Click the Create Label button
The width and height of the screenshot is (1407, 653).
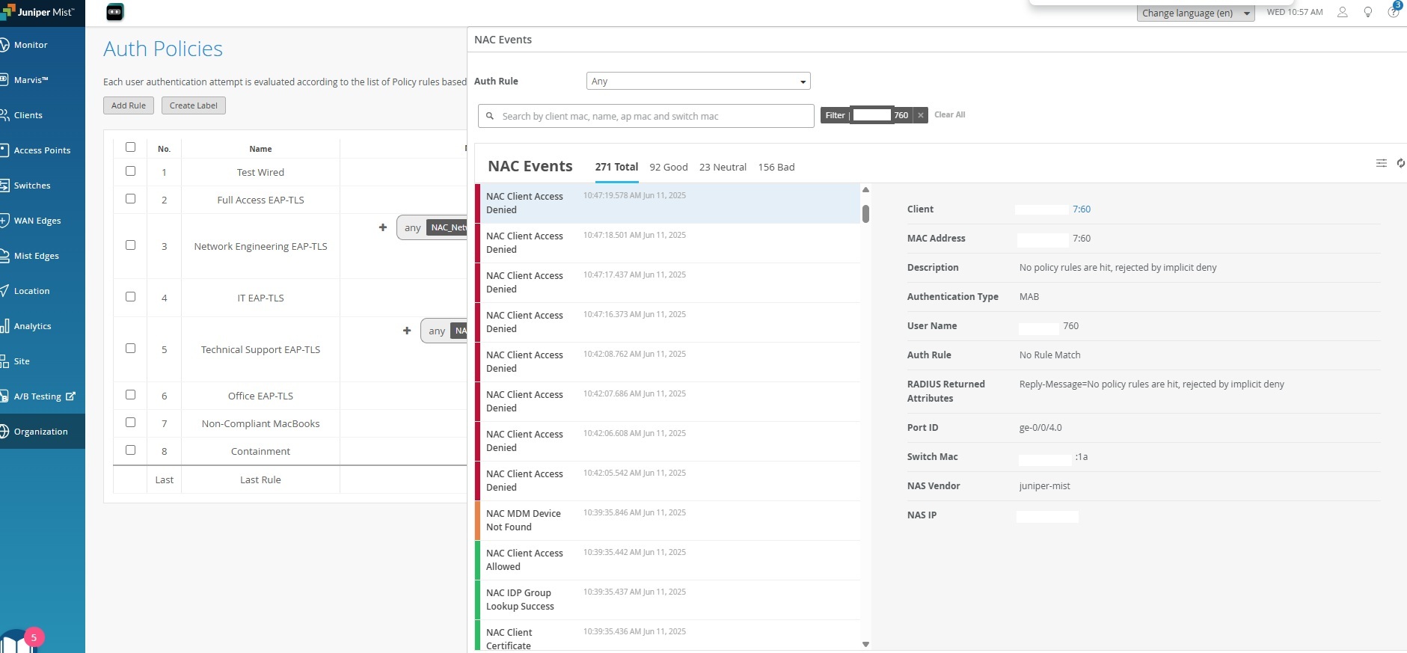(x=194, y=105)
